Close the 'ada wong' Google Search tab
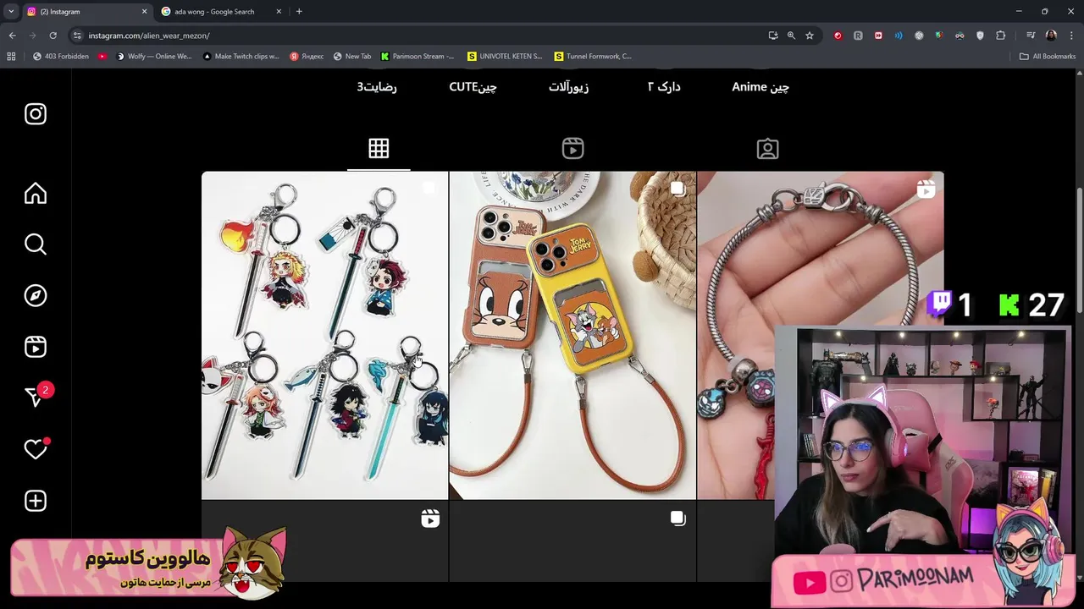The width and height of the screenshot is (1084, 609). [279, 12]
